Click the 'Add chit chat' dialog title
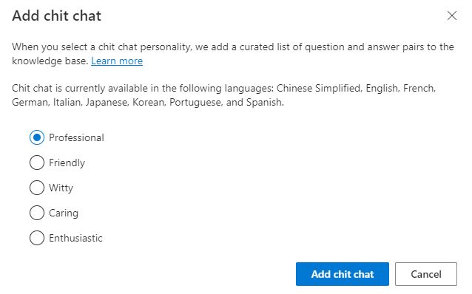472x294 pixels. 56,16
